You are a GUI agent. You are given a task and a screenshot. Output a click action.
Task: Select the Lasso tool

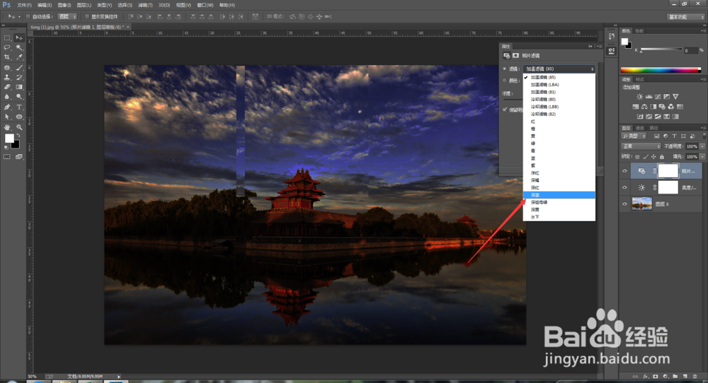(7, 47)
